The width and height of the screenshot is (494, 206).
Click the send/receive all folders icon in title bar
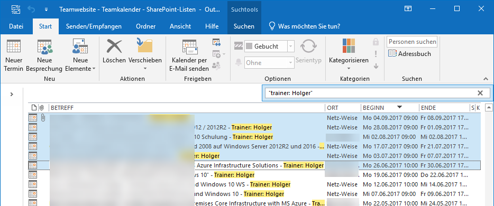(16, 9)
